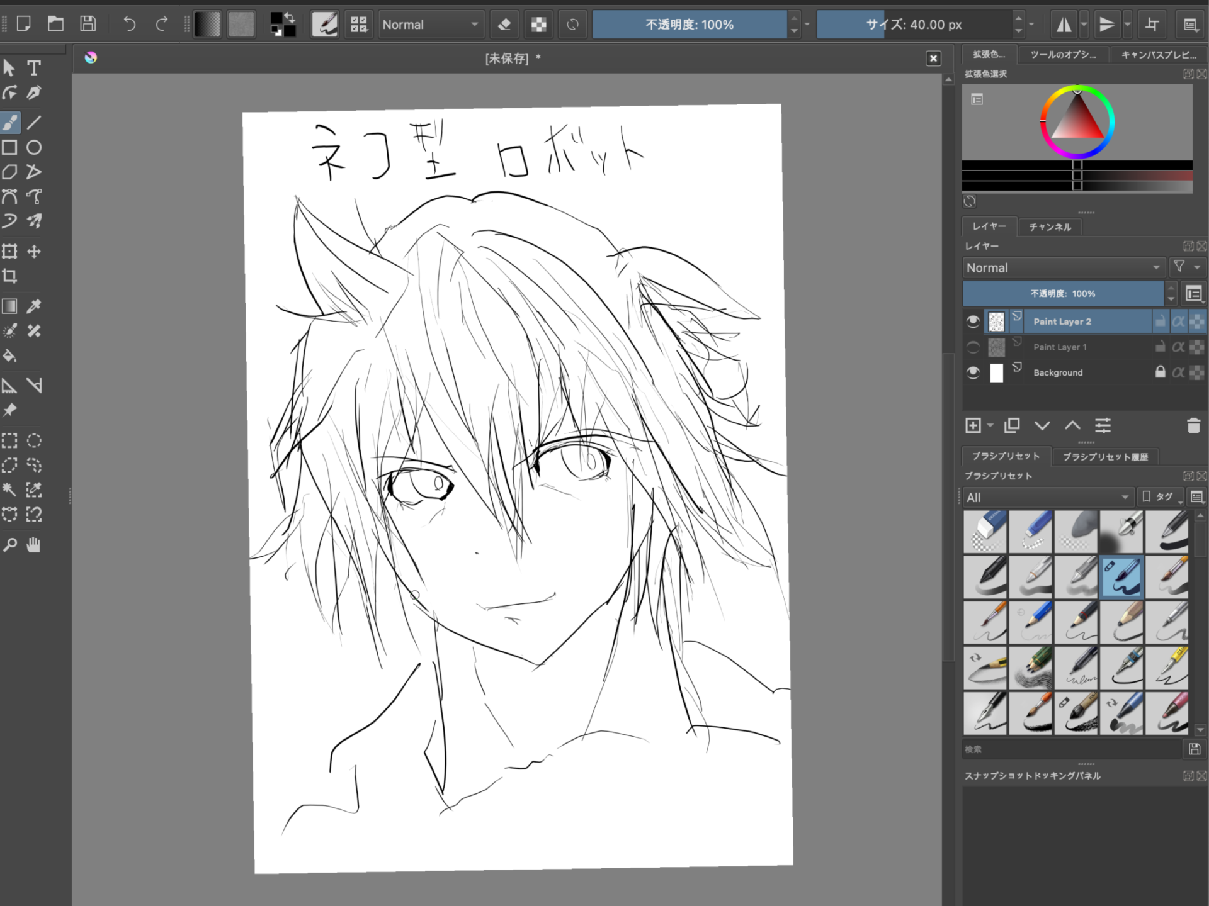Pick the Rectangular Selection tool
1209x906 pixels.
point(10,440)
